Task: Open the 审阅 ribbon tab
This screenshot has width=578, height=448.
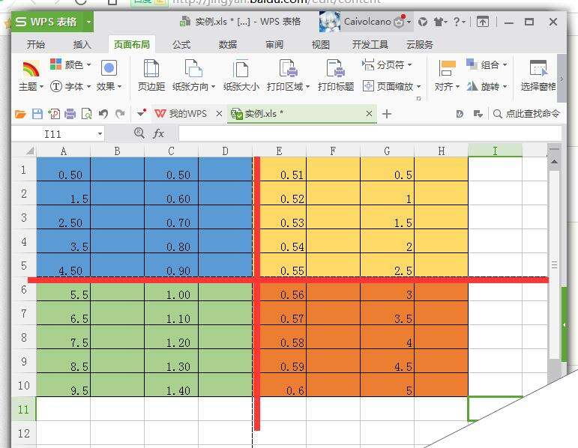Action: tap(274, 45)
